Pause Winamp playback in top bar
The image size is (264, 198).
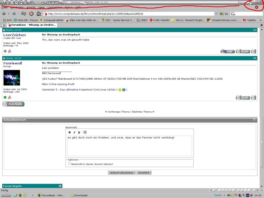(16, 2)
